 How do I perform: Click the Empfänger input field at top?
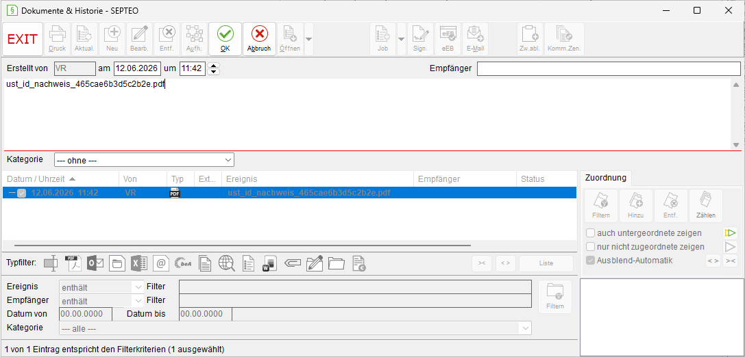[609, 68]
